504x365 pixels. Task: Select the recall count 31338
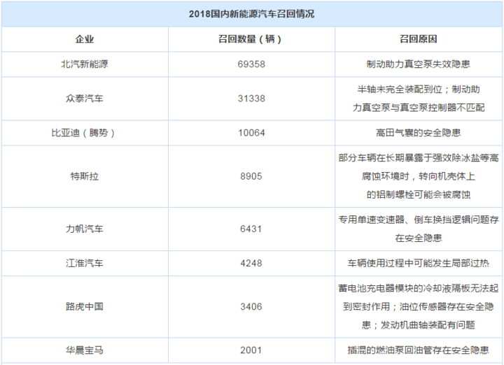[x=251, y=99]
